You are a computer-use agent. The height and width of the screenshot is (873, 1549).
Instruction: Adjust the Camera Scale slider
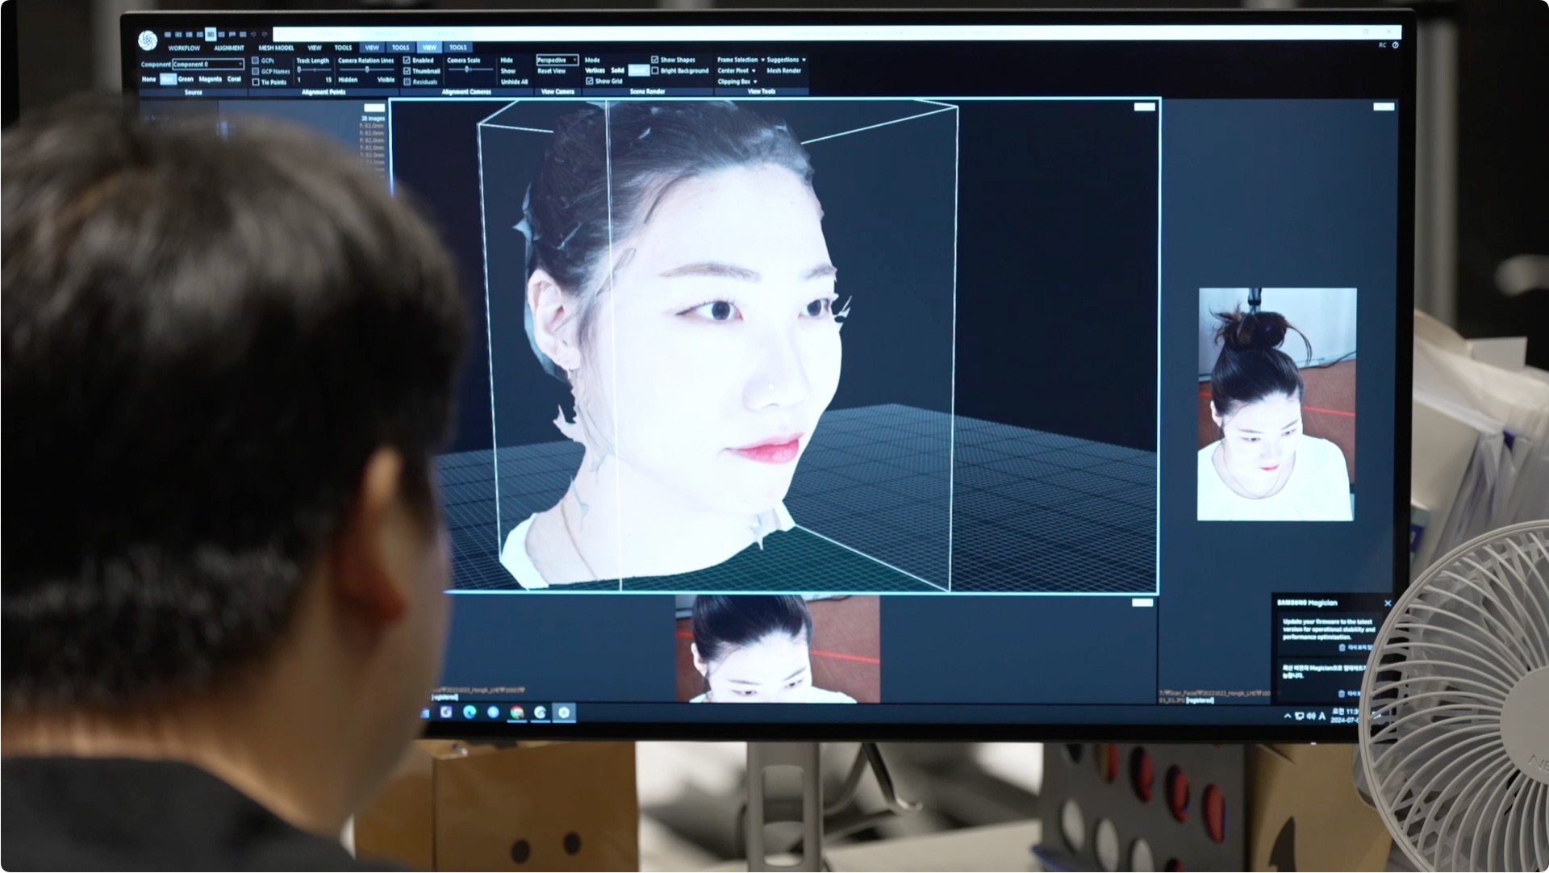pos(467,70)
